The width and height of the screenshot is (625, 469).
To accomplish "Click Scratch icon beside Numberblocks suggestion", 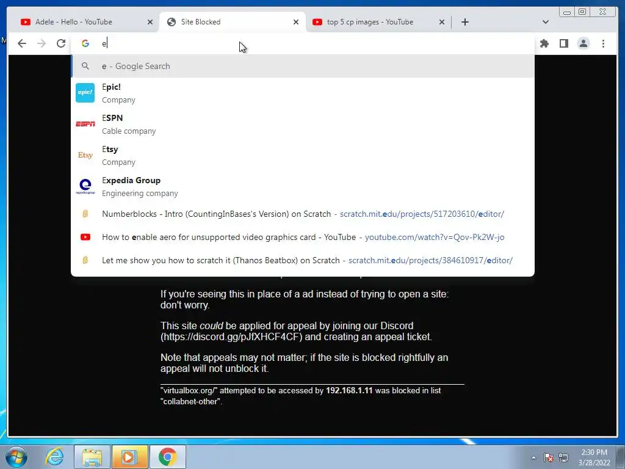I will point(85,214).
